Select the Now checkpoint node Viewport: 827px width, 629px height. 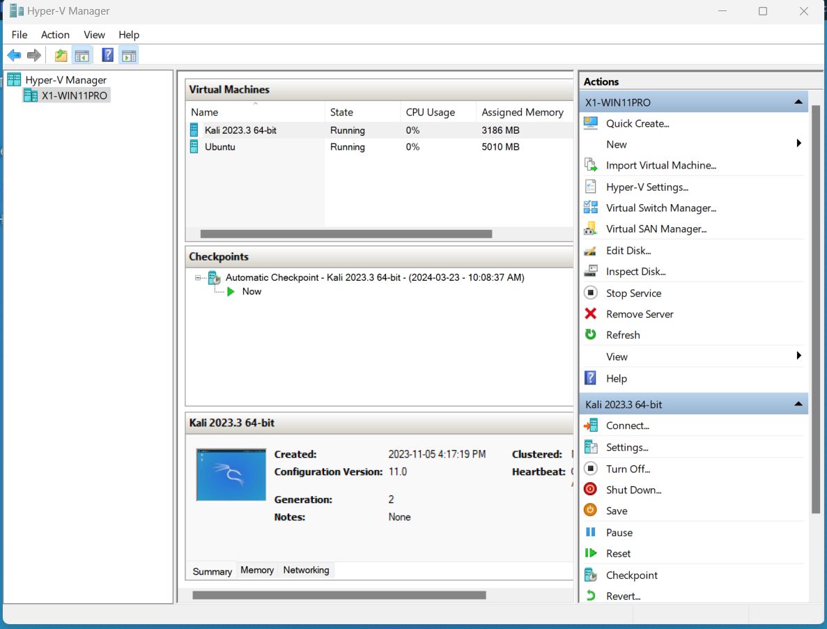tap(252, 291)
